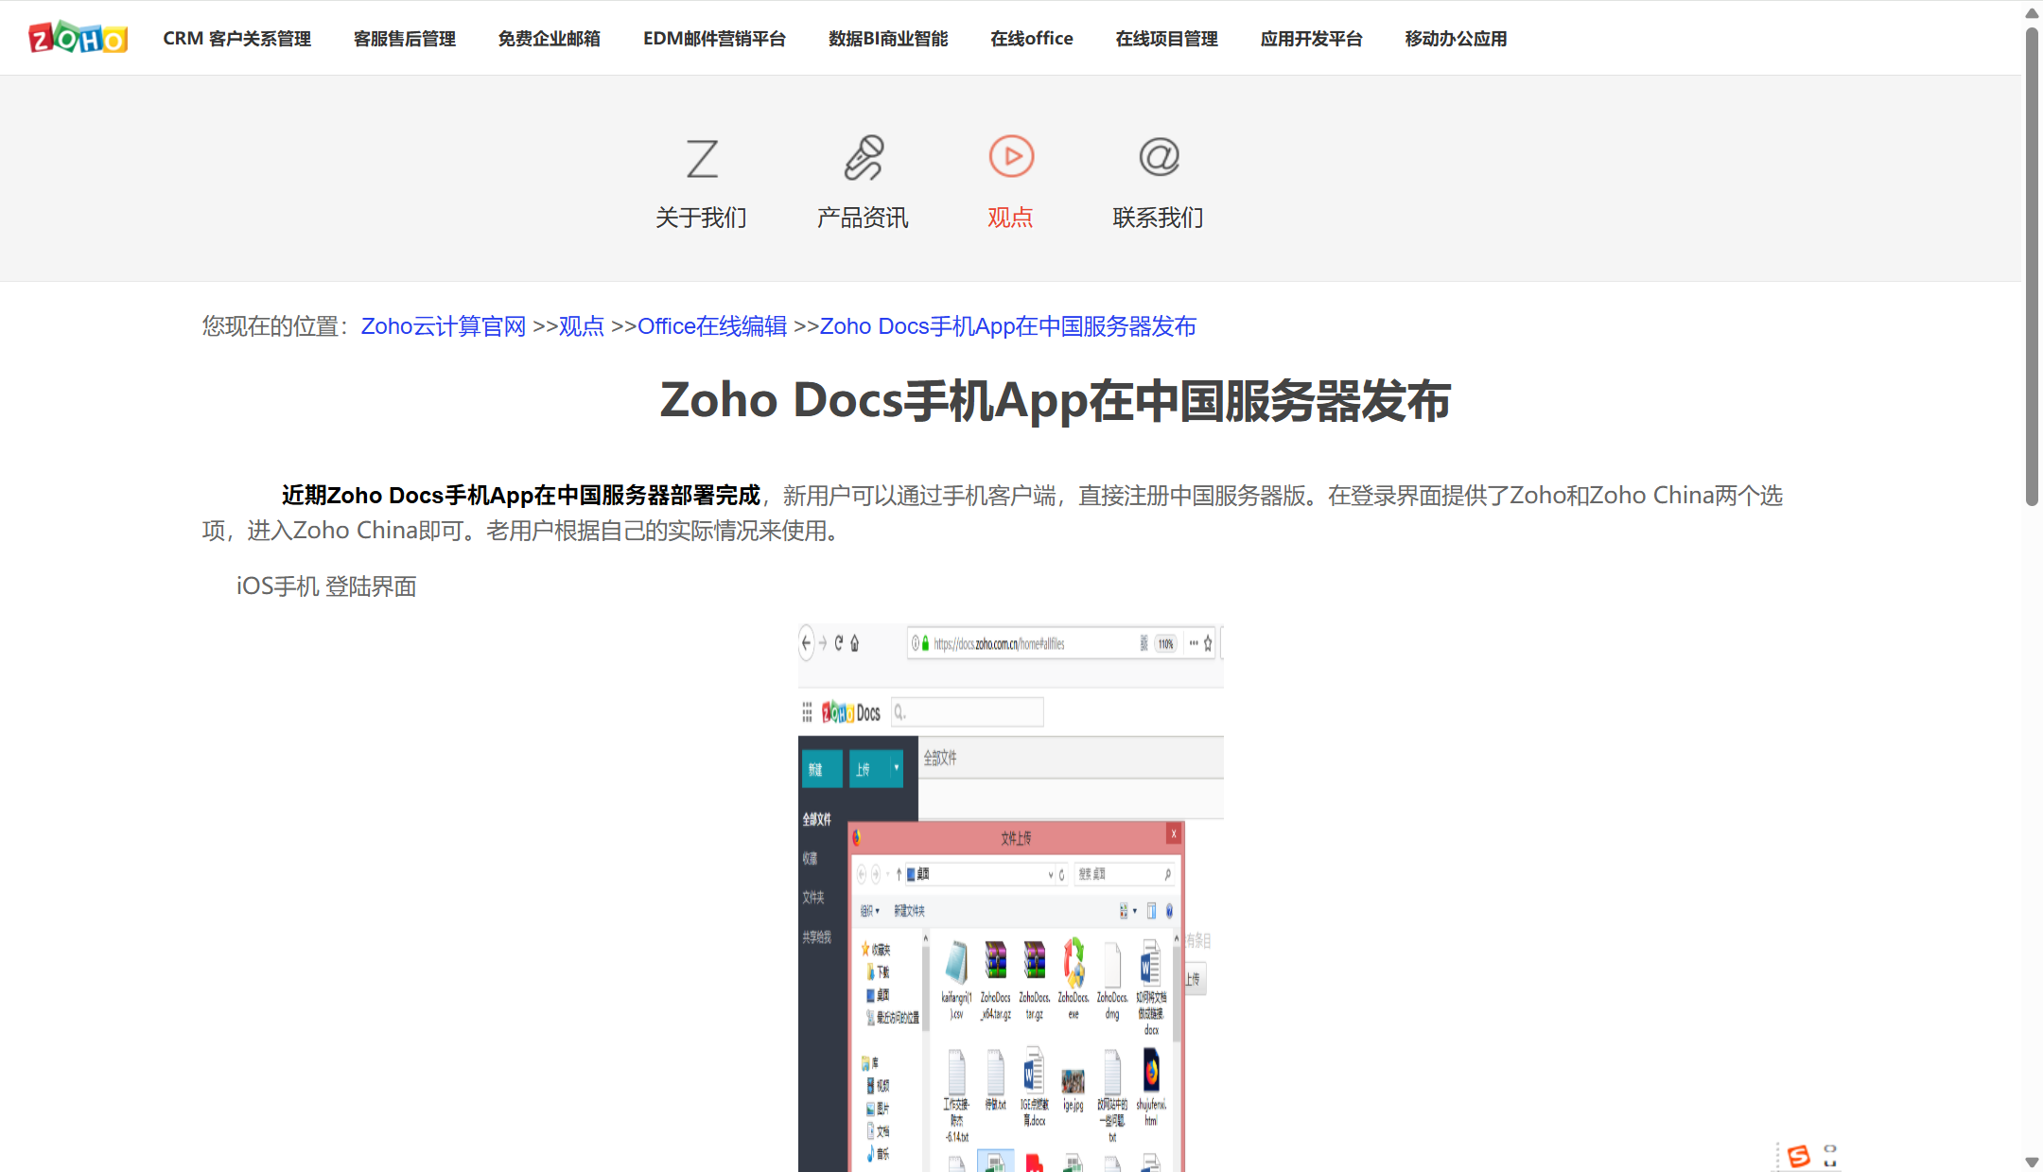Click the page scrollbar's down arrow
2043x1172 pixels.
pos(2030,1163)
